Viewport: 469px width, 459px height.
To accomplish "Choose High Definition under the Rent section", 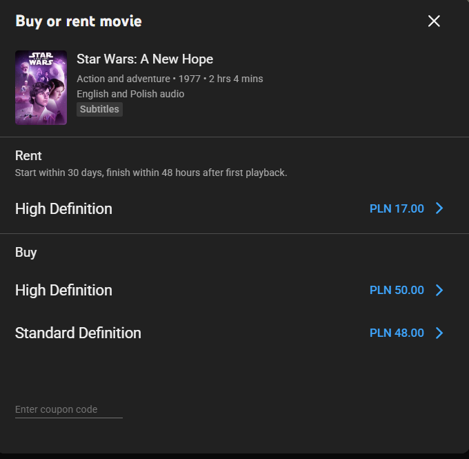I will (x=63, y=208).
